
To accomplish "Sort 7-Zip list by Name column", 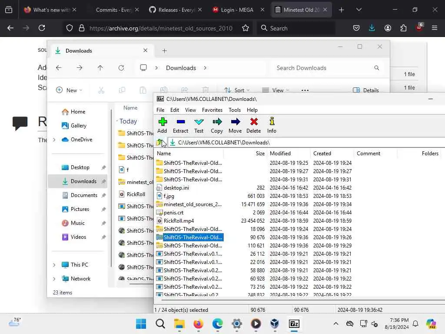I will pos(189,154).
